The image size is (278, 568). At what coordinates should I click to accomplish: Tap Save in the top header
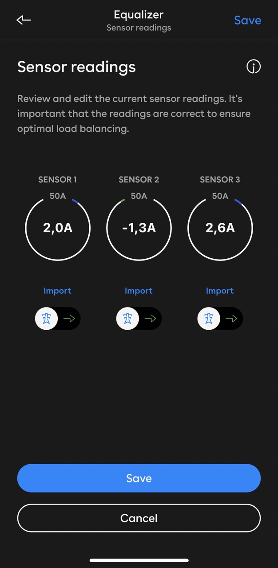tap(247, 20)
